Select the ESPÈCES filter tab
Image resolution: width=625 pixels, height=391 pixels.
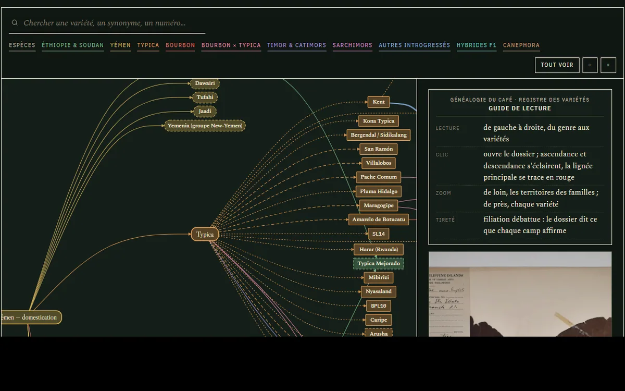coord(22,45)
